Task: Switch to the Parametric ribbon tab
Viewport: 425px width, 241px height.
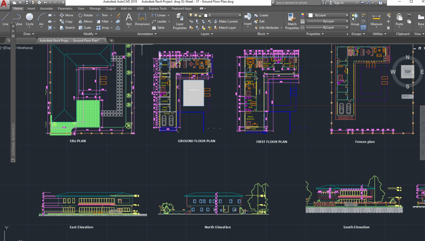Action: [x=65, y=8]
